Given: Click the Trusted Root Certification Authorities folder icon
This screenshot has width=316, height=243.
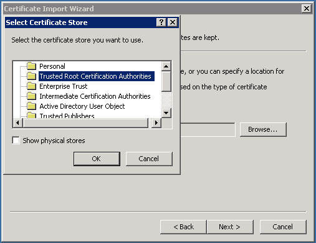Looking at the screenshot, I should (32, 76).
